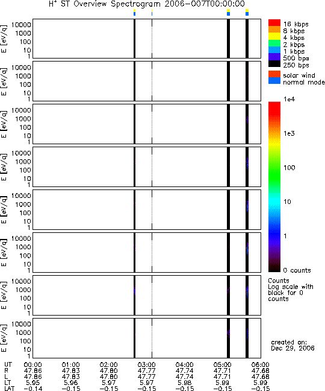Viewport: 325px width, 391px height.
Task: Click the counts colour bar gradient
Action: 274,187
